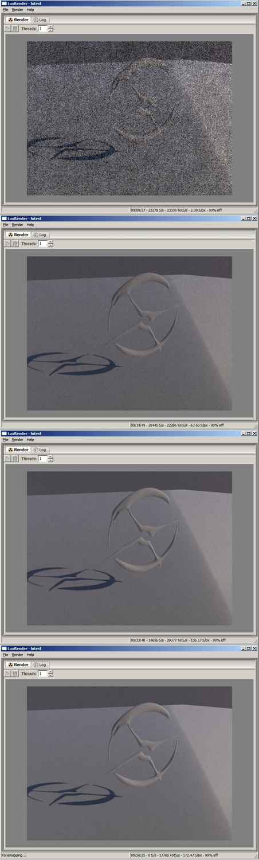
Task: Select the Render tab in the 00:14:49 window
Action: pyautogui.click(x=18, y=234)
